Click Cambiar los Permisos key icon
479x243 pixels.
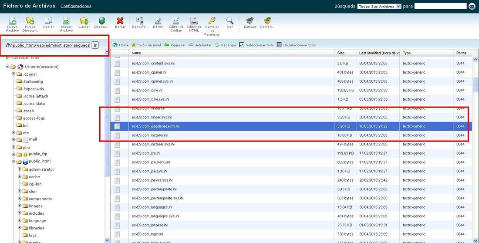tap(212, 21)
